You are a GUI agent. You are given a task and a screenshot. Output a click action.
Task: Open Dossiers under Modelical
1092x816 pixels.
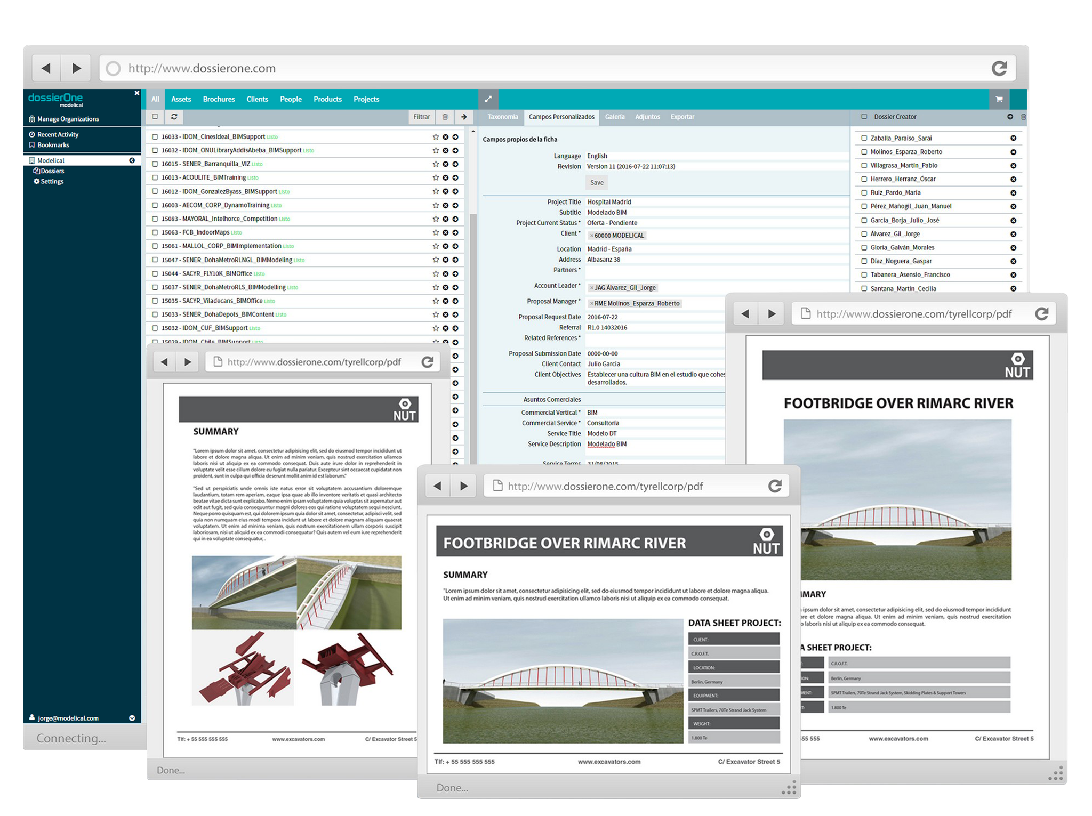pos(49,171)
